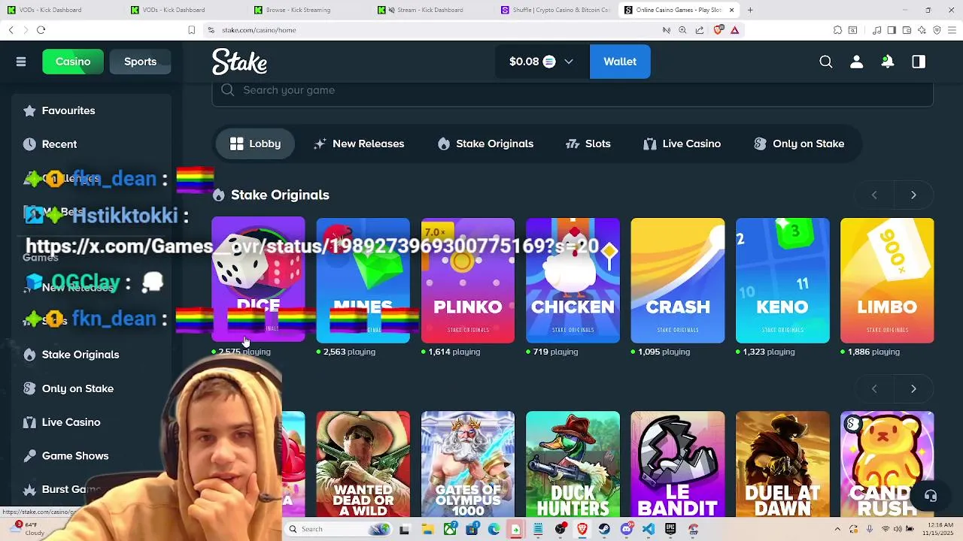Open File Explorer from the taskbar

427,529
